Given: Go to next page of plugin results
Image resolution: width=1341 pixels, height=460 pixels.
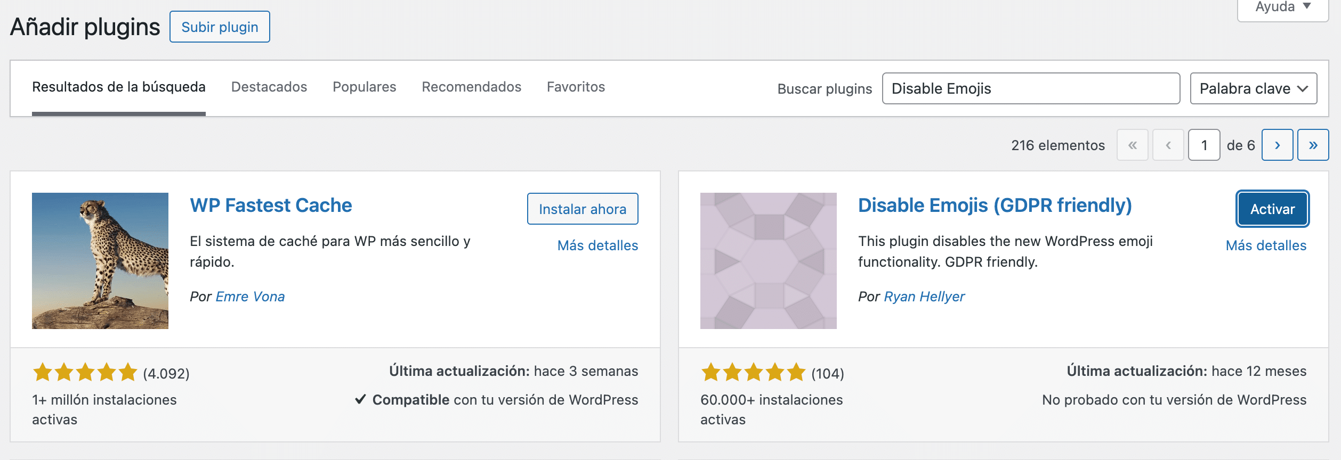Looking at the screenshot, I should tap(1277, 145).
